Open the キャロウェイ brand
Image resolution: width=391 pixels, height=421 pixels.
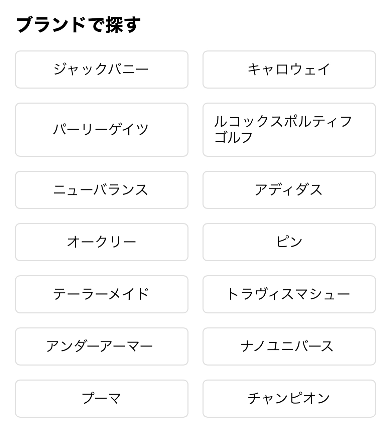(x=289, y=69)
